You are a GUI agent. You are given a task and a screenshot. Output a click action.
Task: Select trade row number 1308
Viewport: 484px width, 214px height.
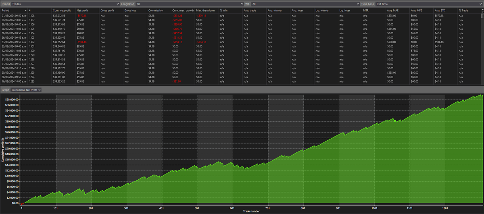point(240,15)
